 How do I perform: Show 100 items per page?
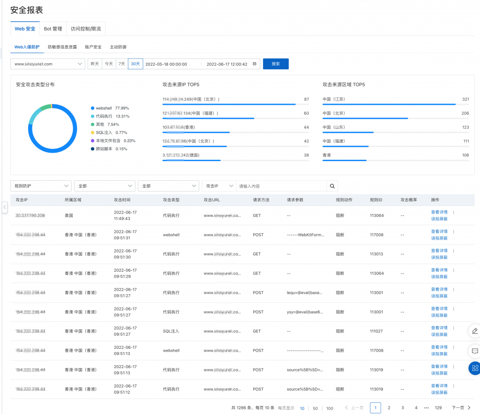[330, 408]
